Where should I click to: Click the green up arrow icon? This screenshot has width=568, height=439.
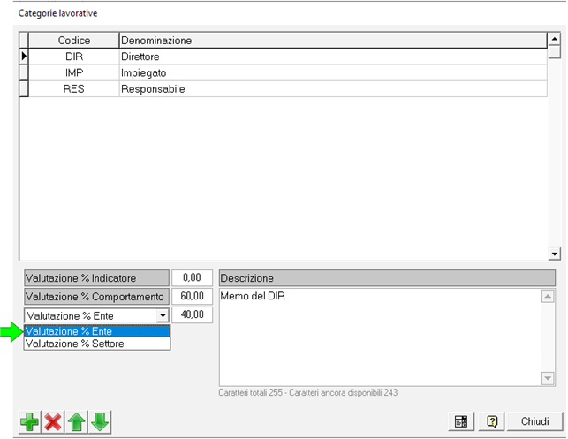(77, 422)
